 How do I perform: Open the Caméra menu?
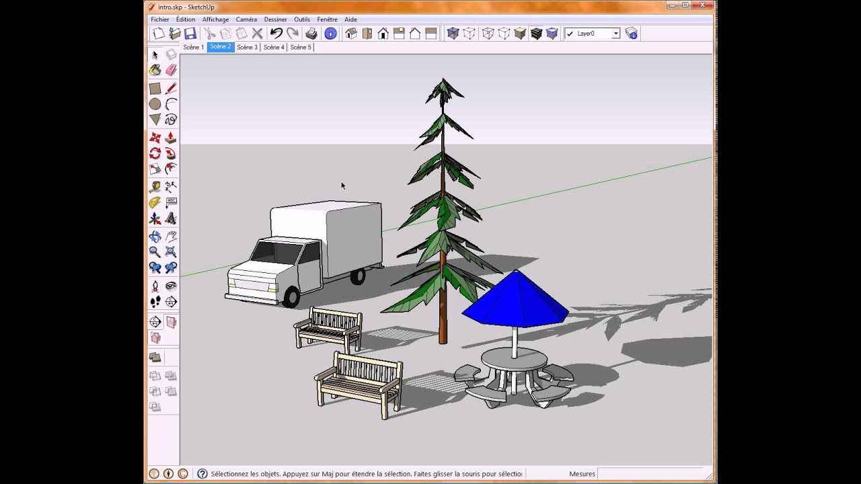point(246,19)
